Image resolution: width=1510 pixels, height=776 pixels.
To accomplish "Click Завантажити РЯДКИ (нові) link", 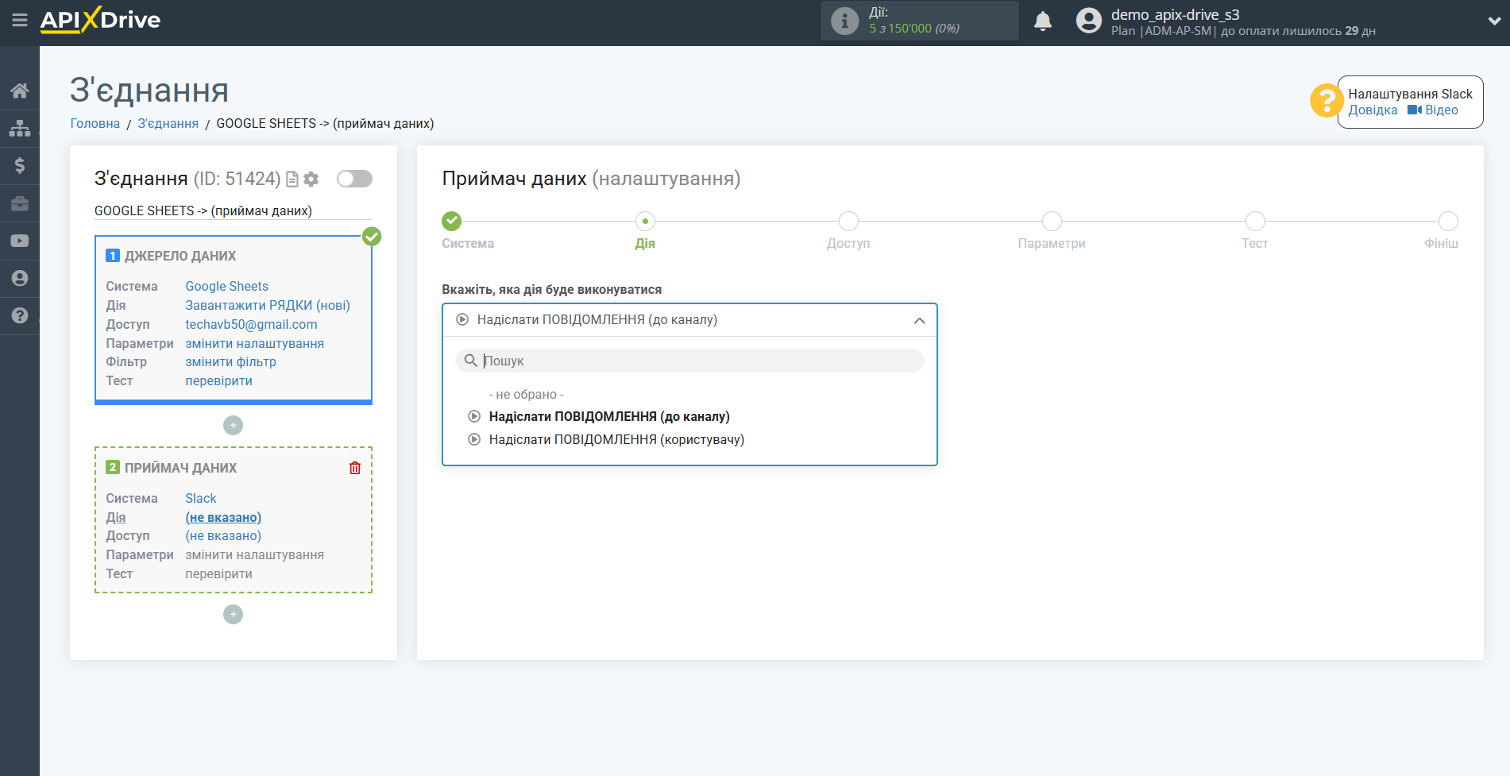I will click(268, 306).
